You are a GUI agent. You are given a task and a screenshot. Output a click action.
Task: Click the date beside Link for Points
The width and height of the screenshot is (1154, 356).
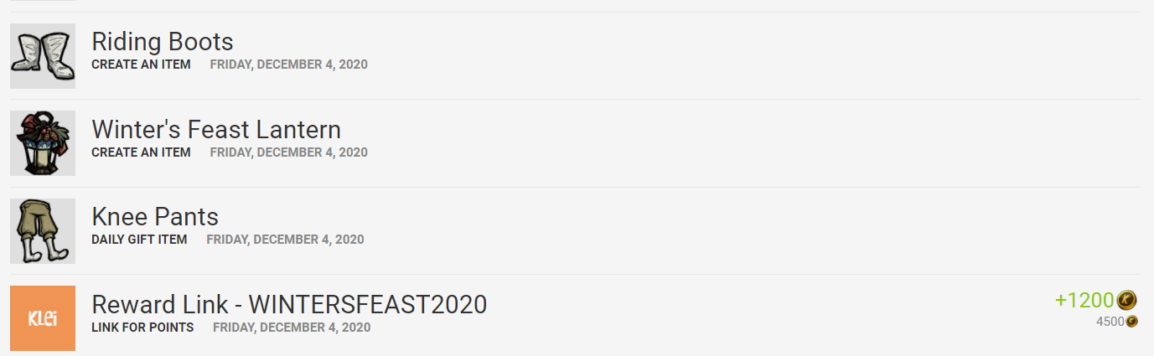[292, 328]
